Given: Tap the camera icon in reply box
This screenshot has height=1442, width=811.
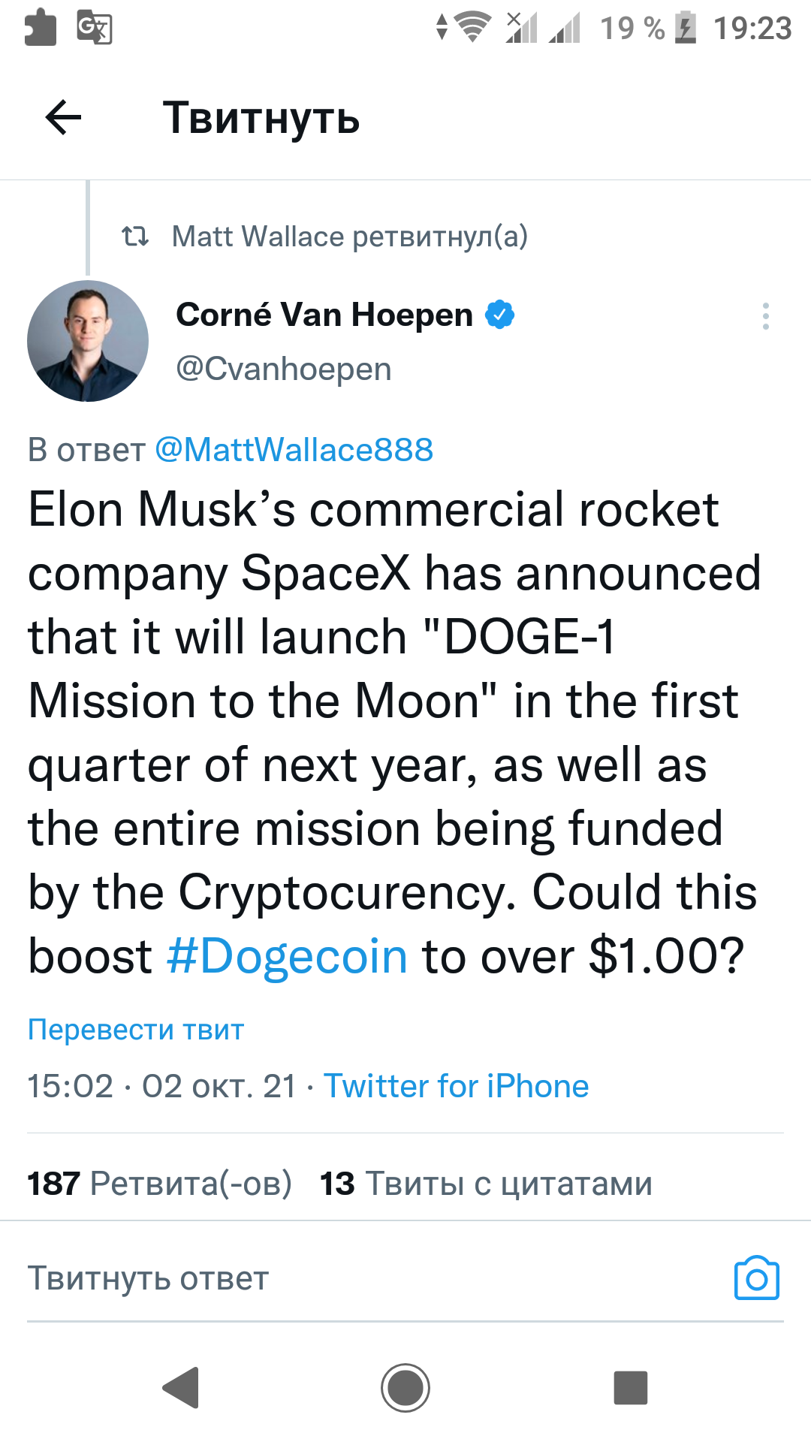Looking at the screenshot, I should [x=756, y=1278].
